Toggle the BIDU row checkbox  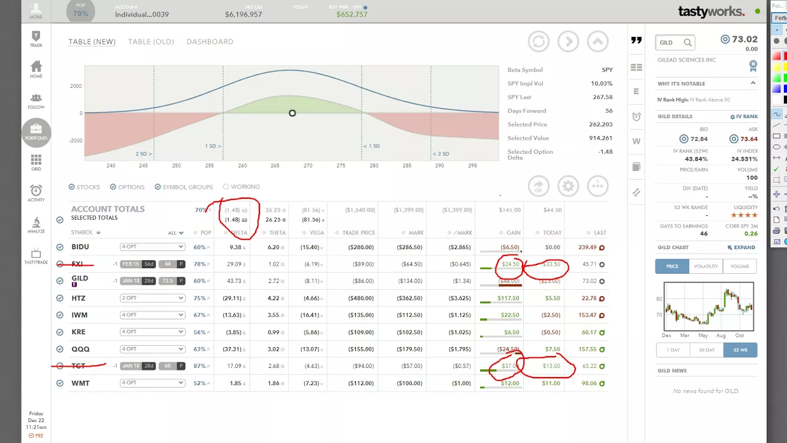[60, 247]
